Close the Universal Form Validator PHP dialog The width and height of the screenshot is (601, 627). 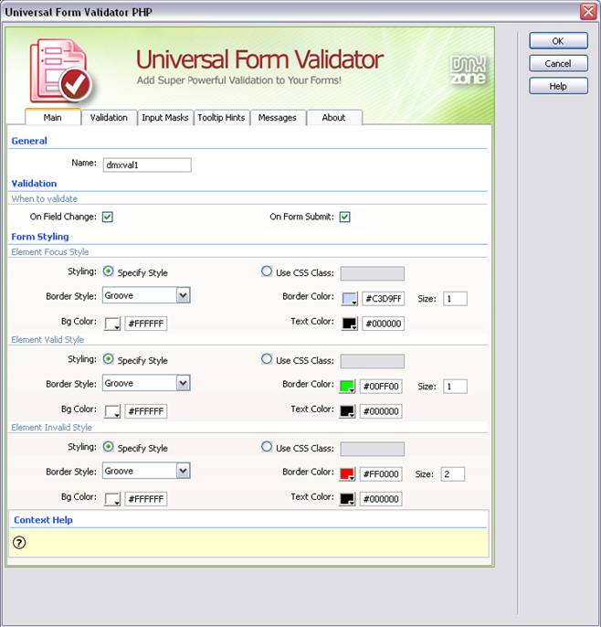(588, 11)
